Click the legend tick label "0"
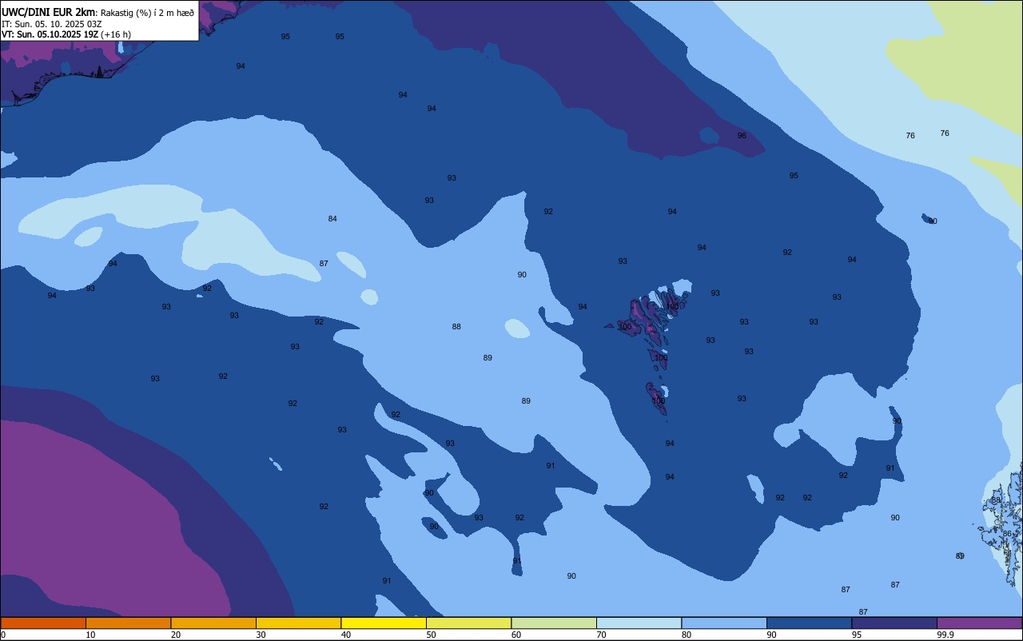The height and width of the screenshot is (641, 1023). tap(3, 635)
